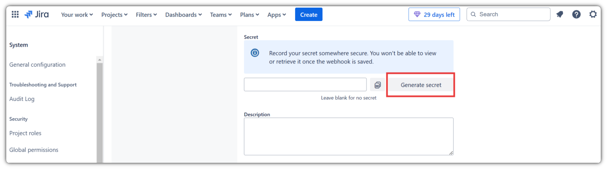Screen dimensions: 607x169
Task: Click inside the Description text area
Action: [x=349, y=136]
